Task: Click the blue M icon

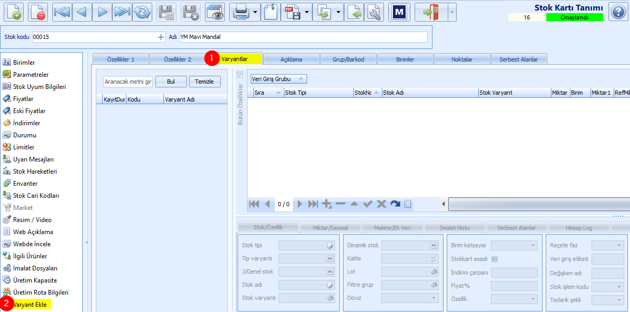Action: [399, 12]
